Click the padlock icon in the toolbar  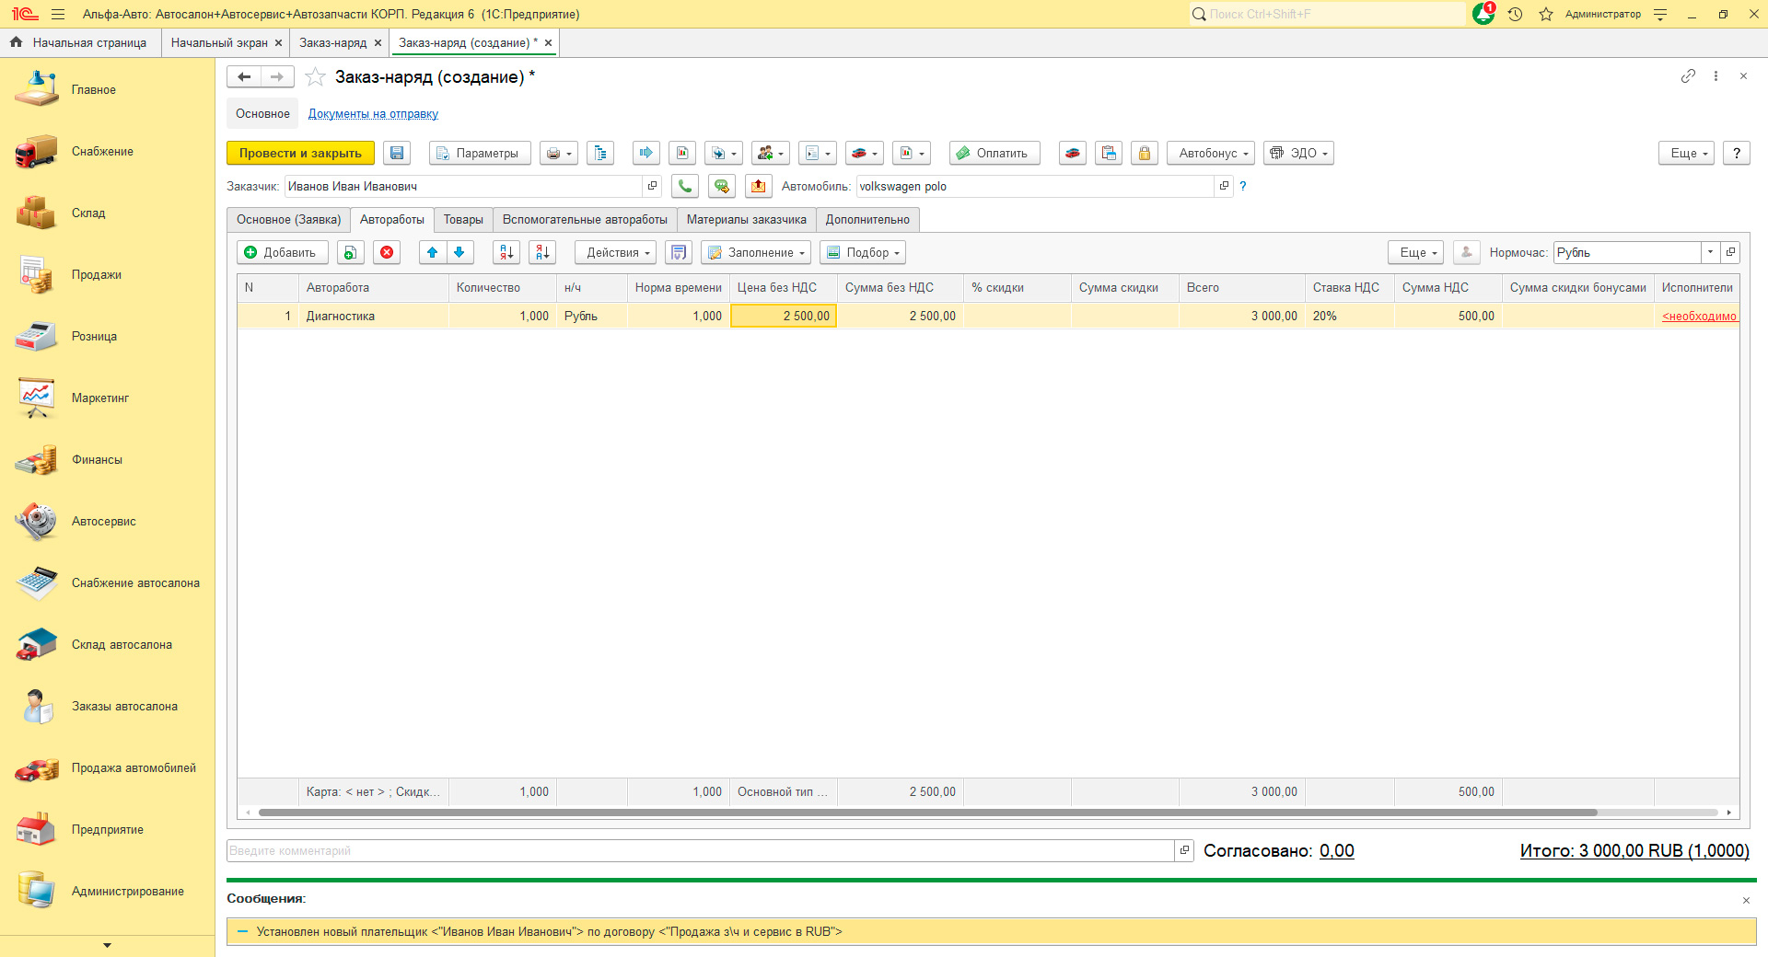[x=1145, y=153]
